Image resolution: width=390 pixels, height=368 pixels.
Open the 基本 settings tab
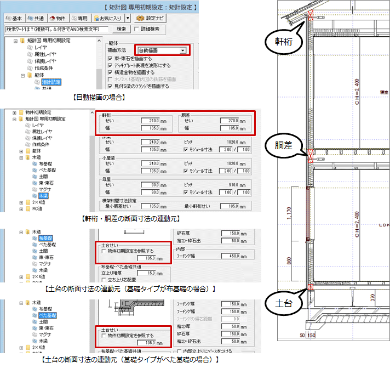point(14,19)
